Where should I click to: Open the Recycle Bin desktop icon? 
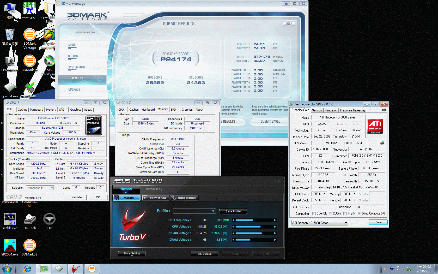[x=10, y=37]
